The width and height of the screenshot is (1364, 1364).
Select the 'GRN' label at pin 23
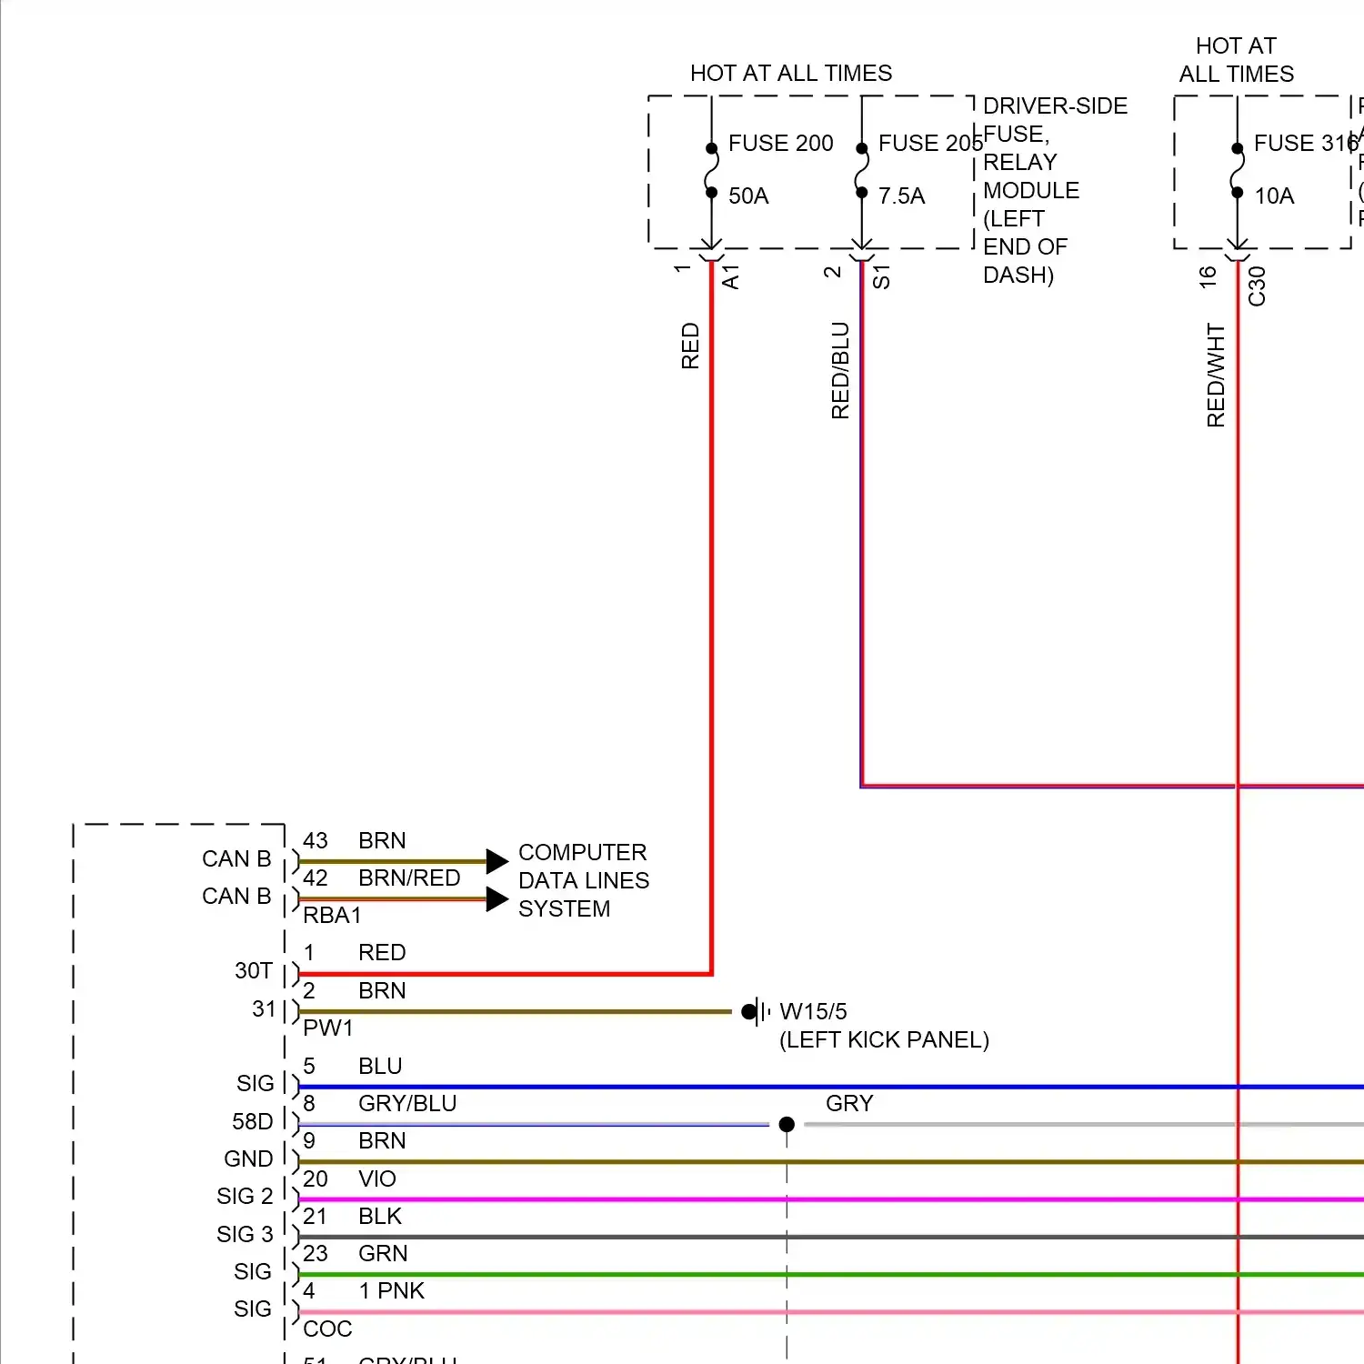383,1253
